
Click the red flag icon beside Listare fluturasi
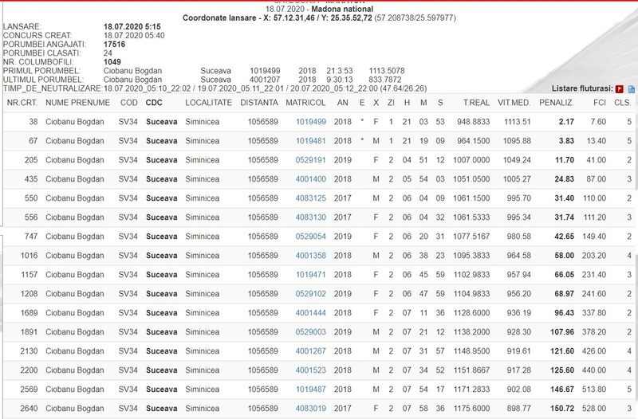pyautogui.click(x=619, y=89)
